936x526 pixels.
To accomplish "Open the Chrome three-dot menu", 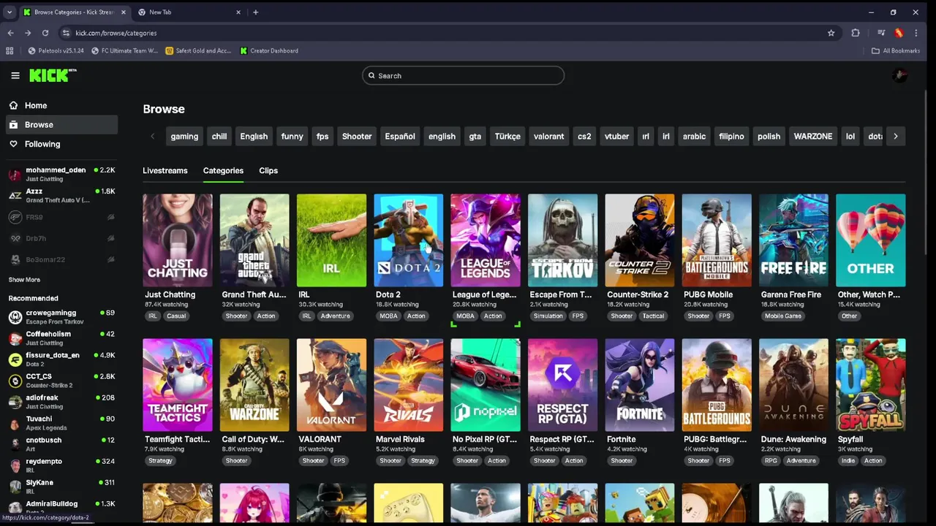I will click(916, 33).
